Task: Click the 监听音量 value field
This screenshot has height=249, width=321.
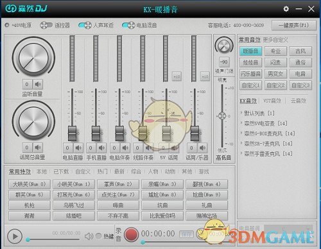Action: [x=28, y=84]
